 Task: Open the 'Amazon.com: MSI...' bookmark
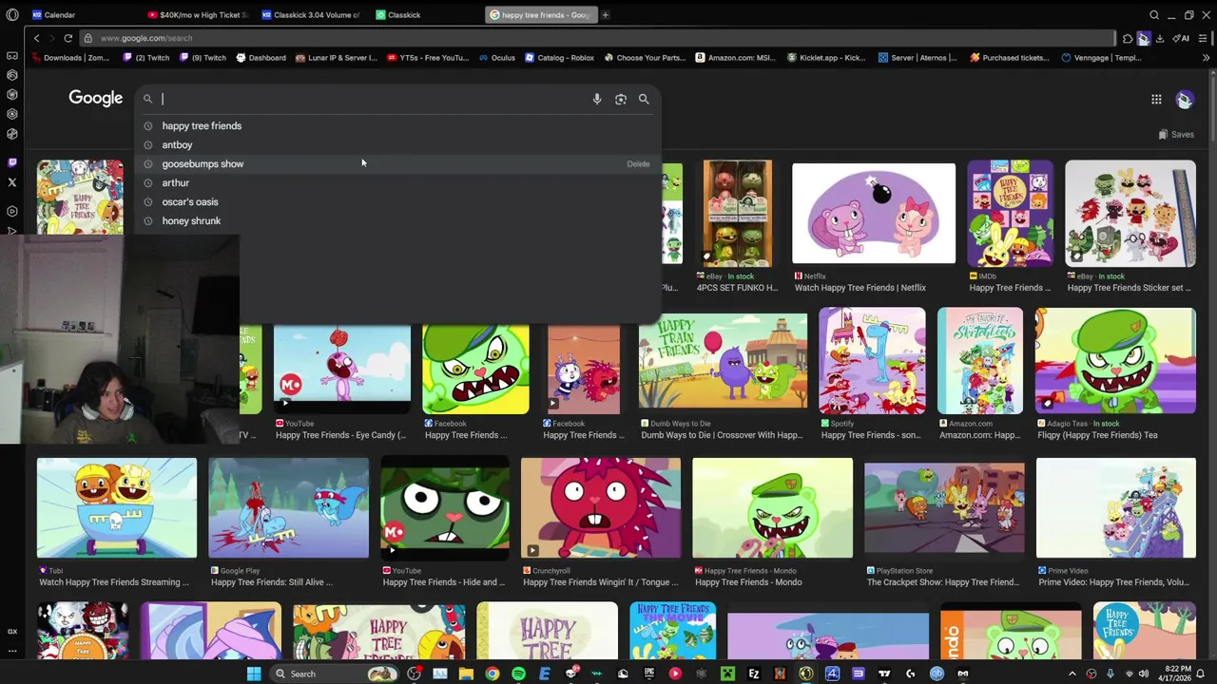(x=735, y=58)
